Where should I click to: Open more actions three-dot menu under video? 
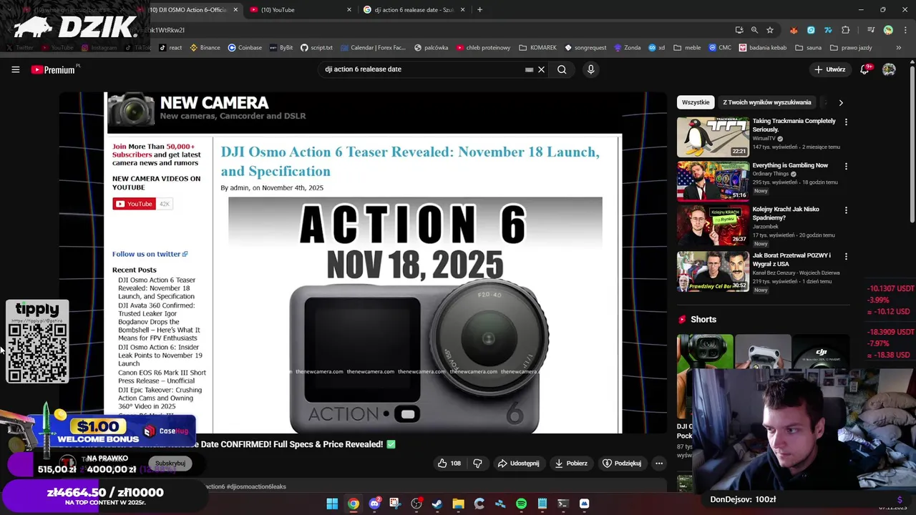pos(659,463)
